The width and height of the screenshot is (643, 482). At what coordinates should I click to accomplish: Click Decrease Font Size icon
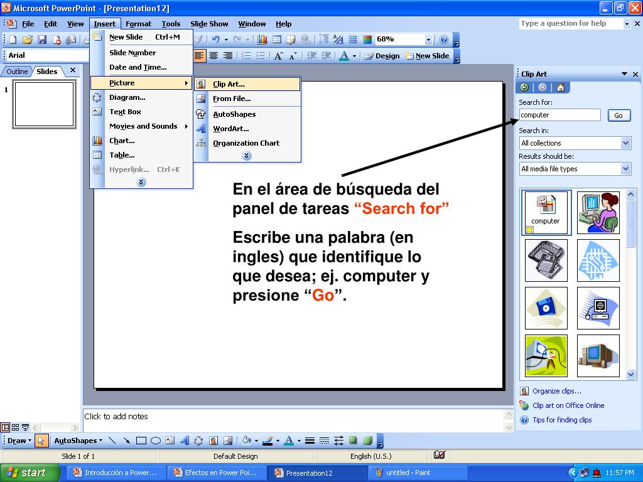pos(293,56)
